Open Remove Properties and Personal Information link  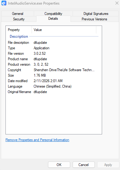coord(37,140)
